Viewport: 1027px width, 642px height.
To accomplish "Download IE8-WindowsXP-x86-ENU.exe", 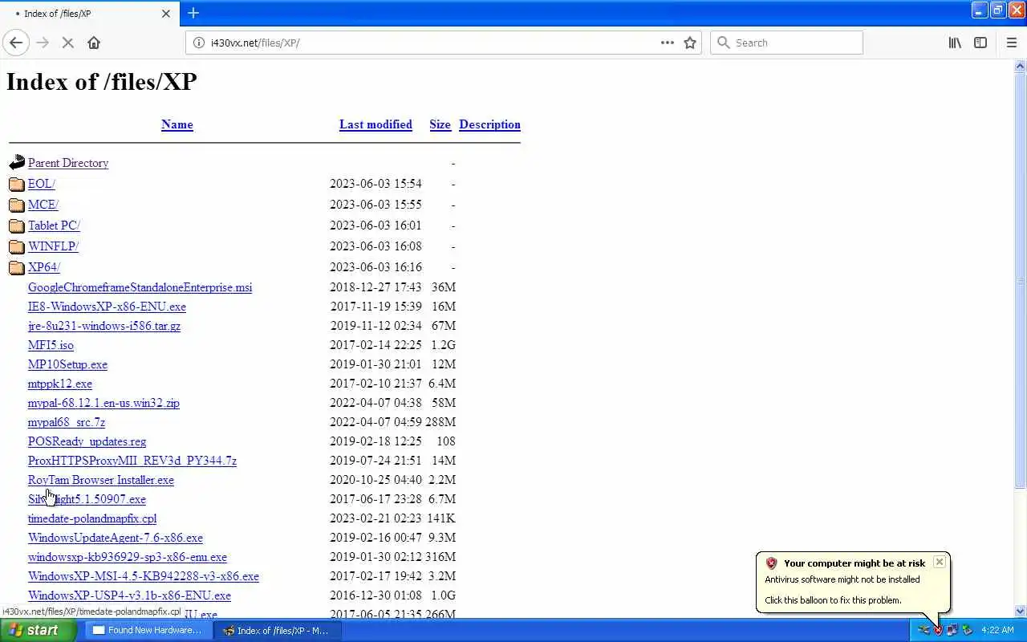I will [x=107, y=307].
